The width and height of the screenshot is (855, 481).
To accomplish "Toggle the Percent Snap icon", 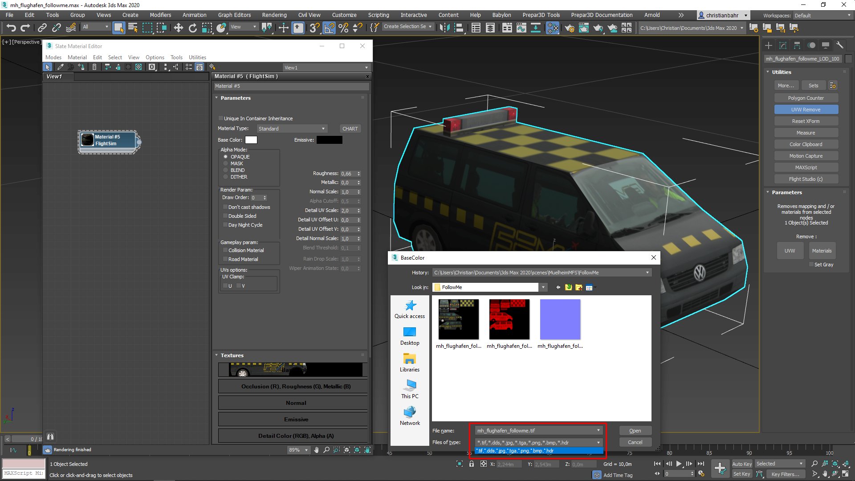I will [343, 28].
